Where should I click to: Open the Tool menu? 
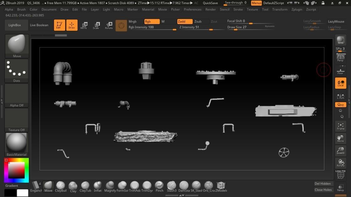pos(265,9)
